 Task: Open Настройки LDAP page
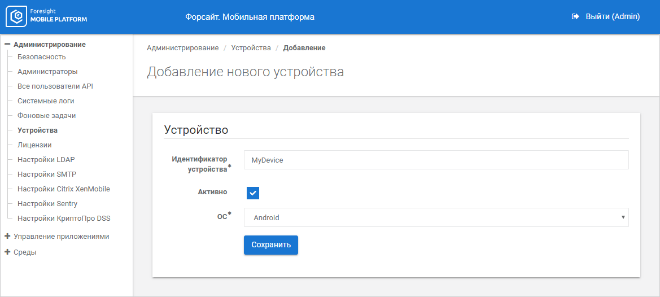click(x=46, y=160)
